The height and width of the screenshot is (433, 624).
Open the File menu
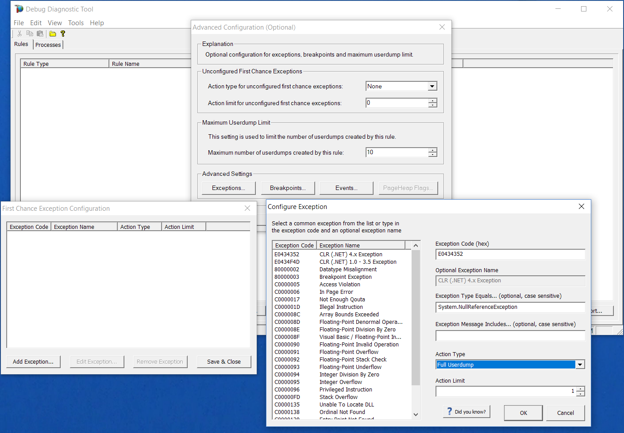click(19, 23)
